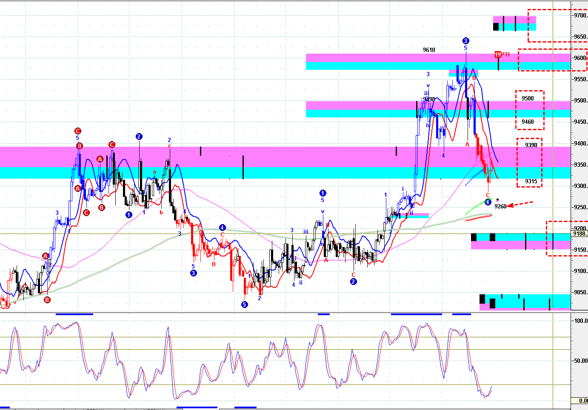Select blue circled 3 above the highest peak
Screen dimensions: 588x410
click(x=465, y=41)
